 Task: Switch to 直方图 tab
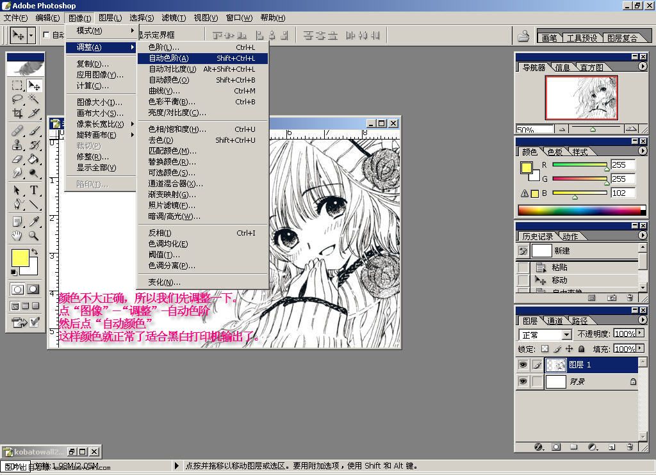point(591,67)
